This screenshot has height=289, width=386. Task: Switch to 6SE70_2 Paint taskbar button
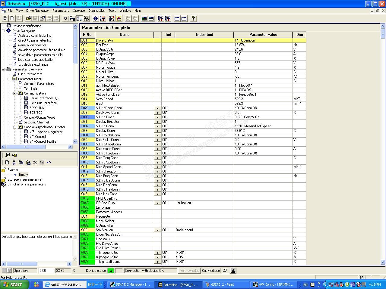tap(226, 284)
